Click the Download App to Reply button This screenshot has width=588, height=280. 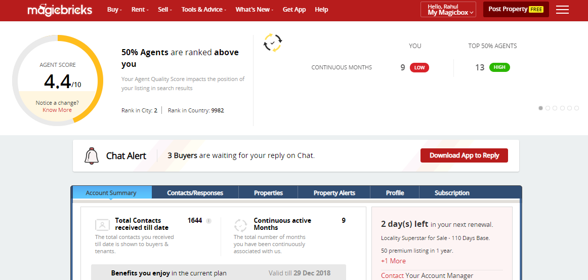pos(464,156)
